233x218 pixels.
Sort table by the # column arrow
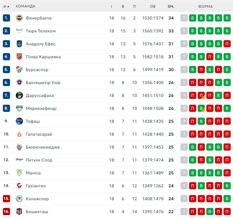click(x=6, y=6)
